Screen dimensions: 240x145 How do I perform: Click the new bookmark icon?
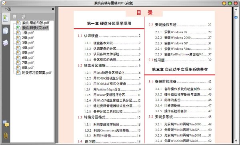24,16
